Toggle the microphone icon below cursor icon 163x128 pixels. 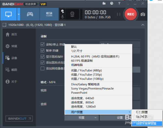[x=63, y=17]
